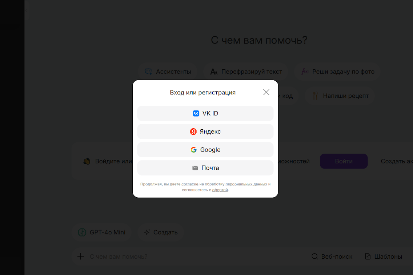The image size is (413, 275).
Task: Close the login or registration dialog
Action: pyautogui.click(x=266, y=92)
